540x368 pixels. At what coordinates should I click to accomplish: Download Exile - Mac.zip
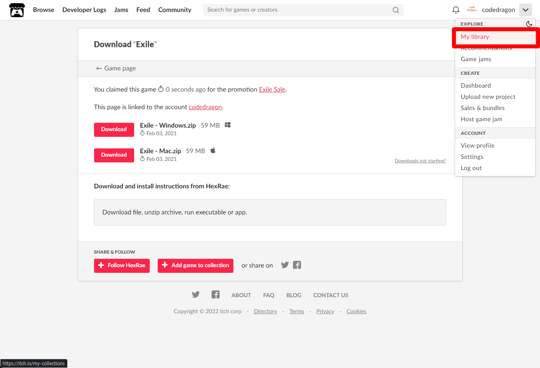point(114,155)
